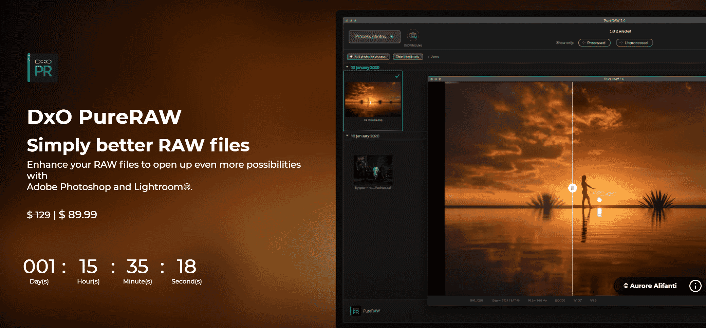Click the © Aurore Alifanti credit
This screenshot has width=706, height=328.
tap(650, 286)
